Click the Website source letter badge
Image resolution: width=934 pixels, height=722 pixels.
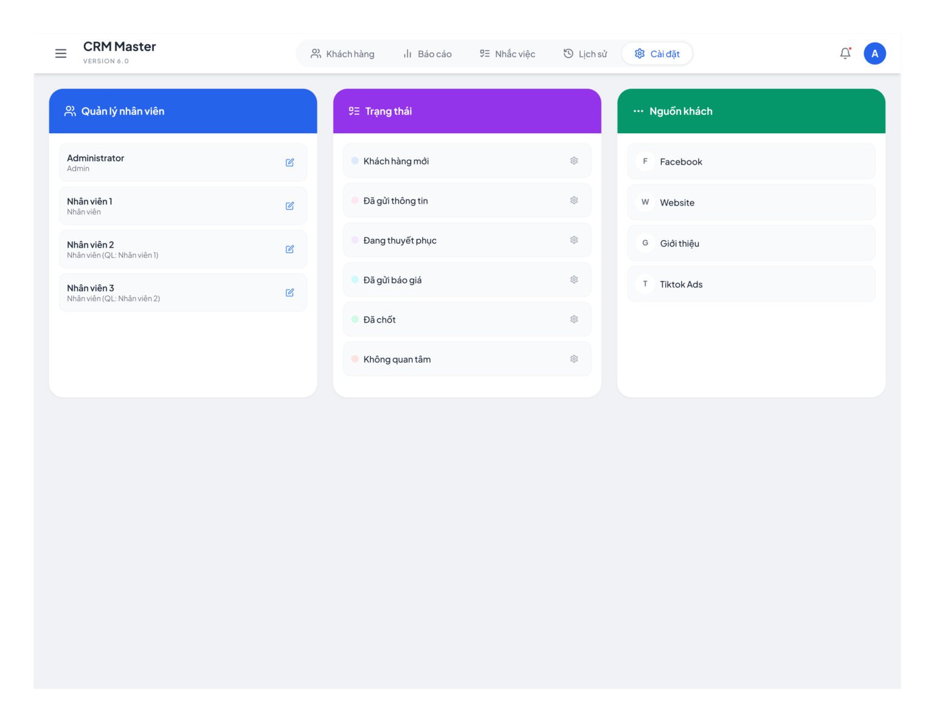(645, 202)
